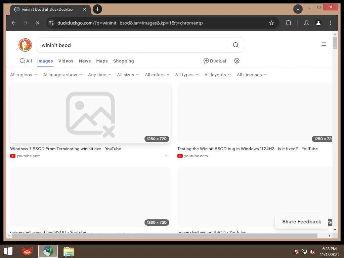344x258 pixels.
Task: View site information icon in address bar
Action: coord(51,23)
